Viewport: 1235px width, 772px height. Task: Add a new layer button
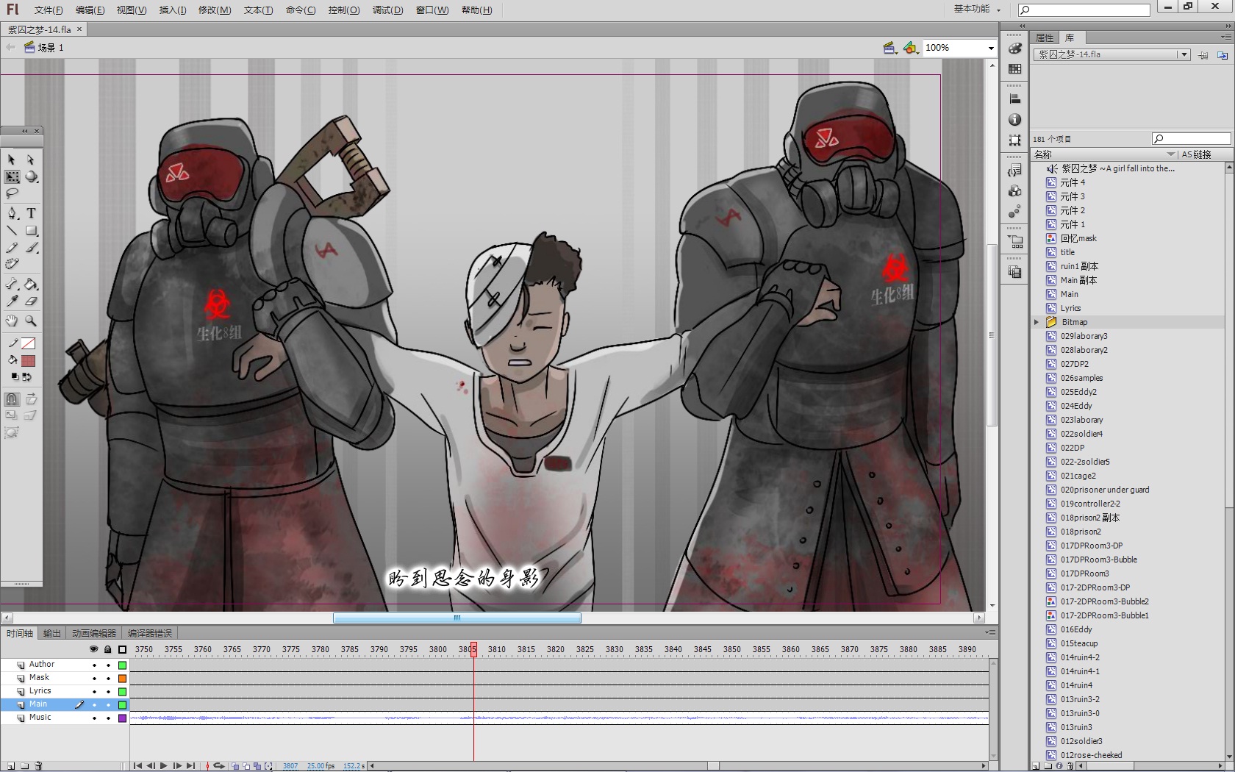point(10,766)
